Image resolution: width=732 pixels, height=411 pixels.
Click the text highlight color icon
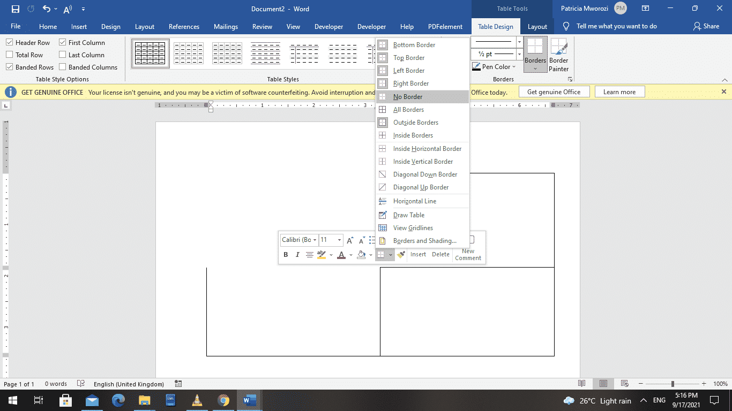(320, 254)
